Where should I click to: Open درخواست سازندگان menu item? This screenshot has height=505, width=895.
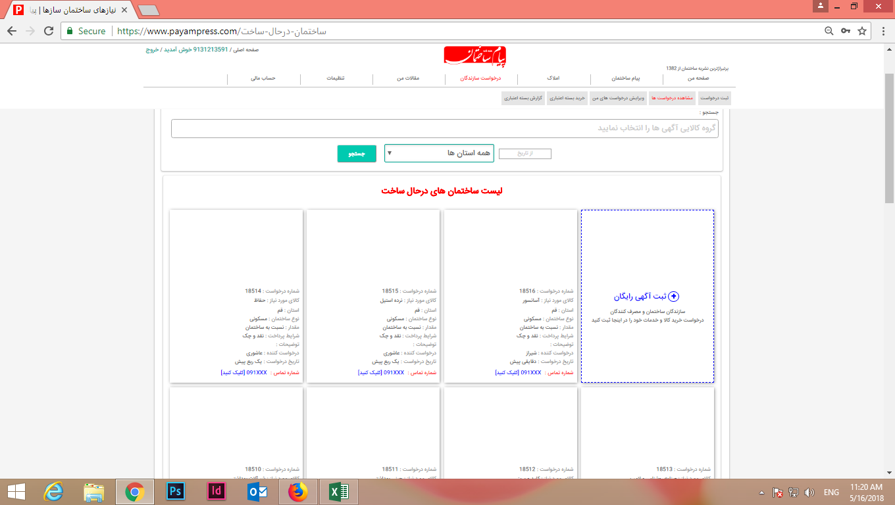480,78
